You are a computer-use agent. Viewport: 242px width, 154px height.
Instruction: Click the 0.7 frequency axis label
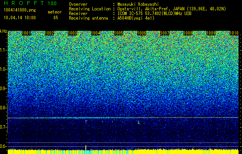tap(3, 127)
